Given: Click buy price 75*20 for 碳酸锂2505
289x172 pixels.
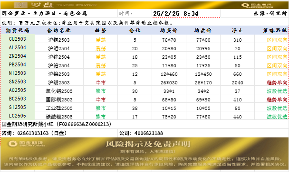Looking at the screenshot, I should [169, 117].
